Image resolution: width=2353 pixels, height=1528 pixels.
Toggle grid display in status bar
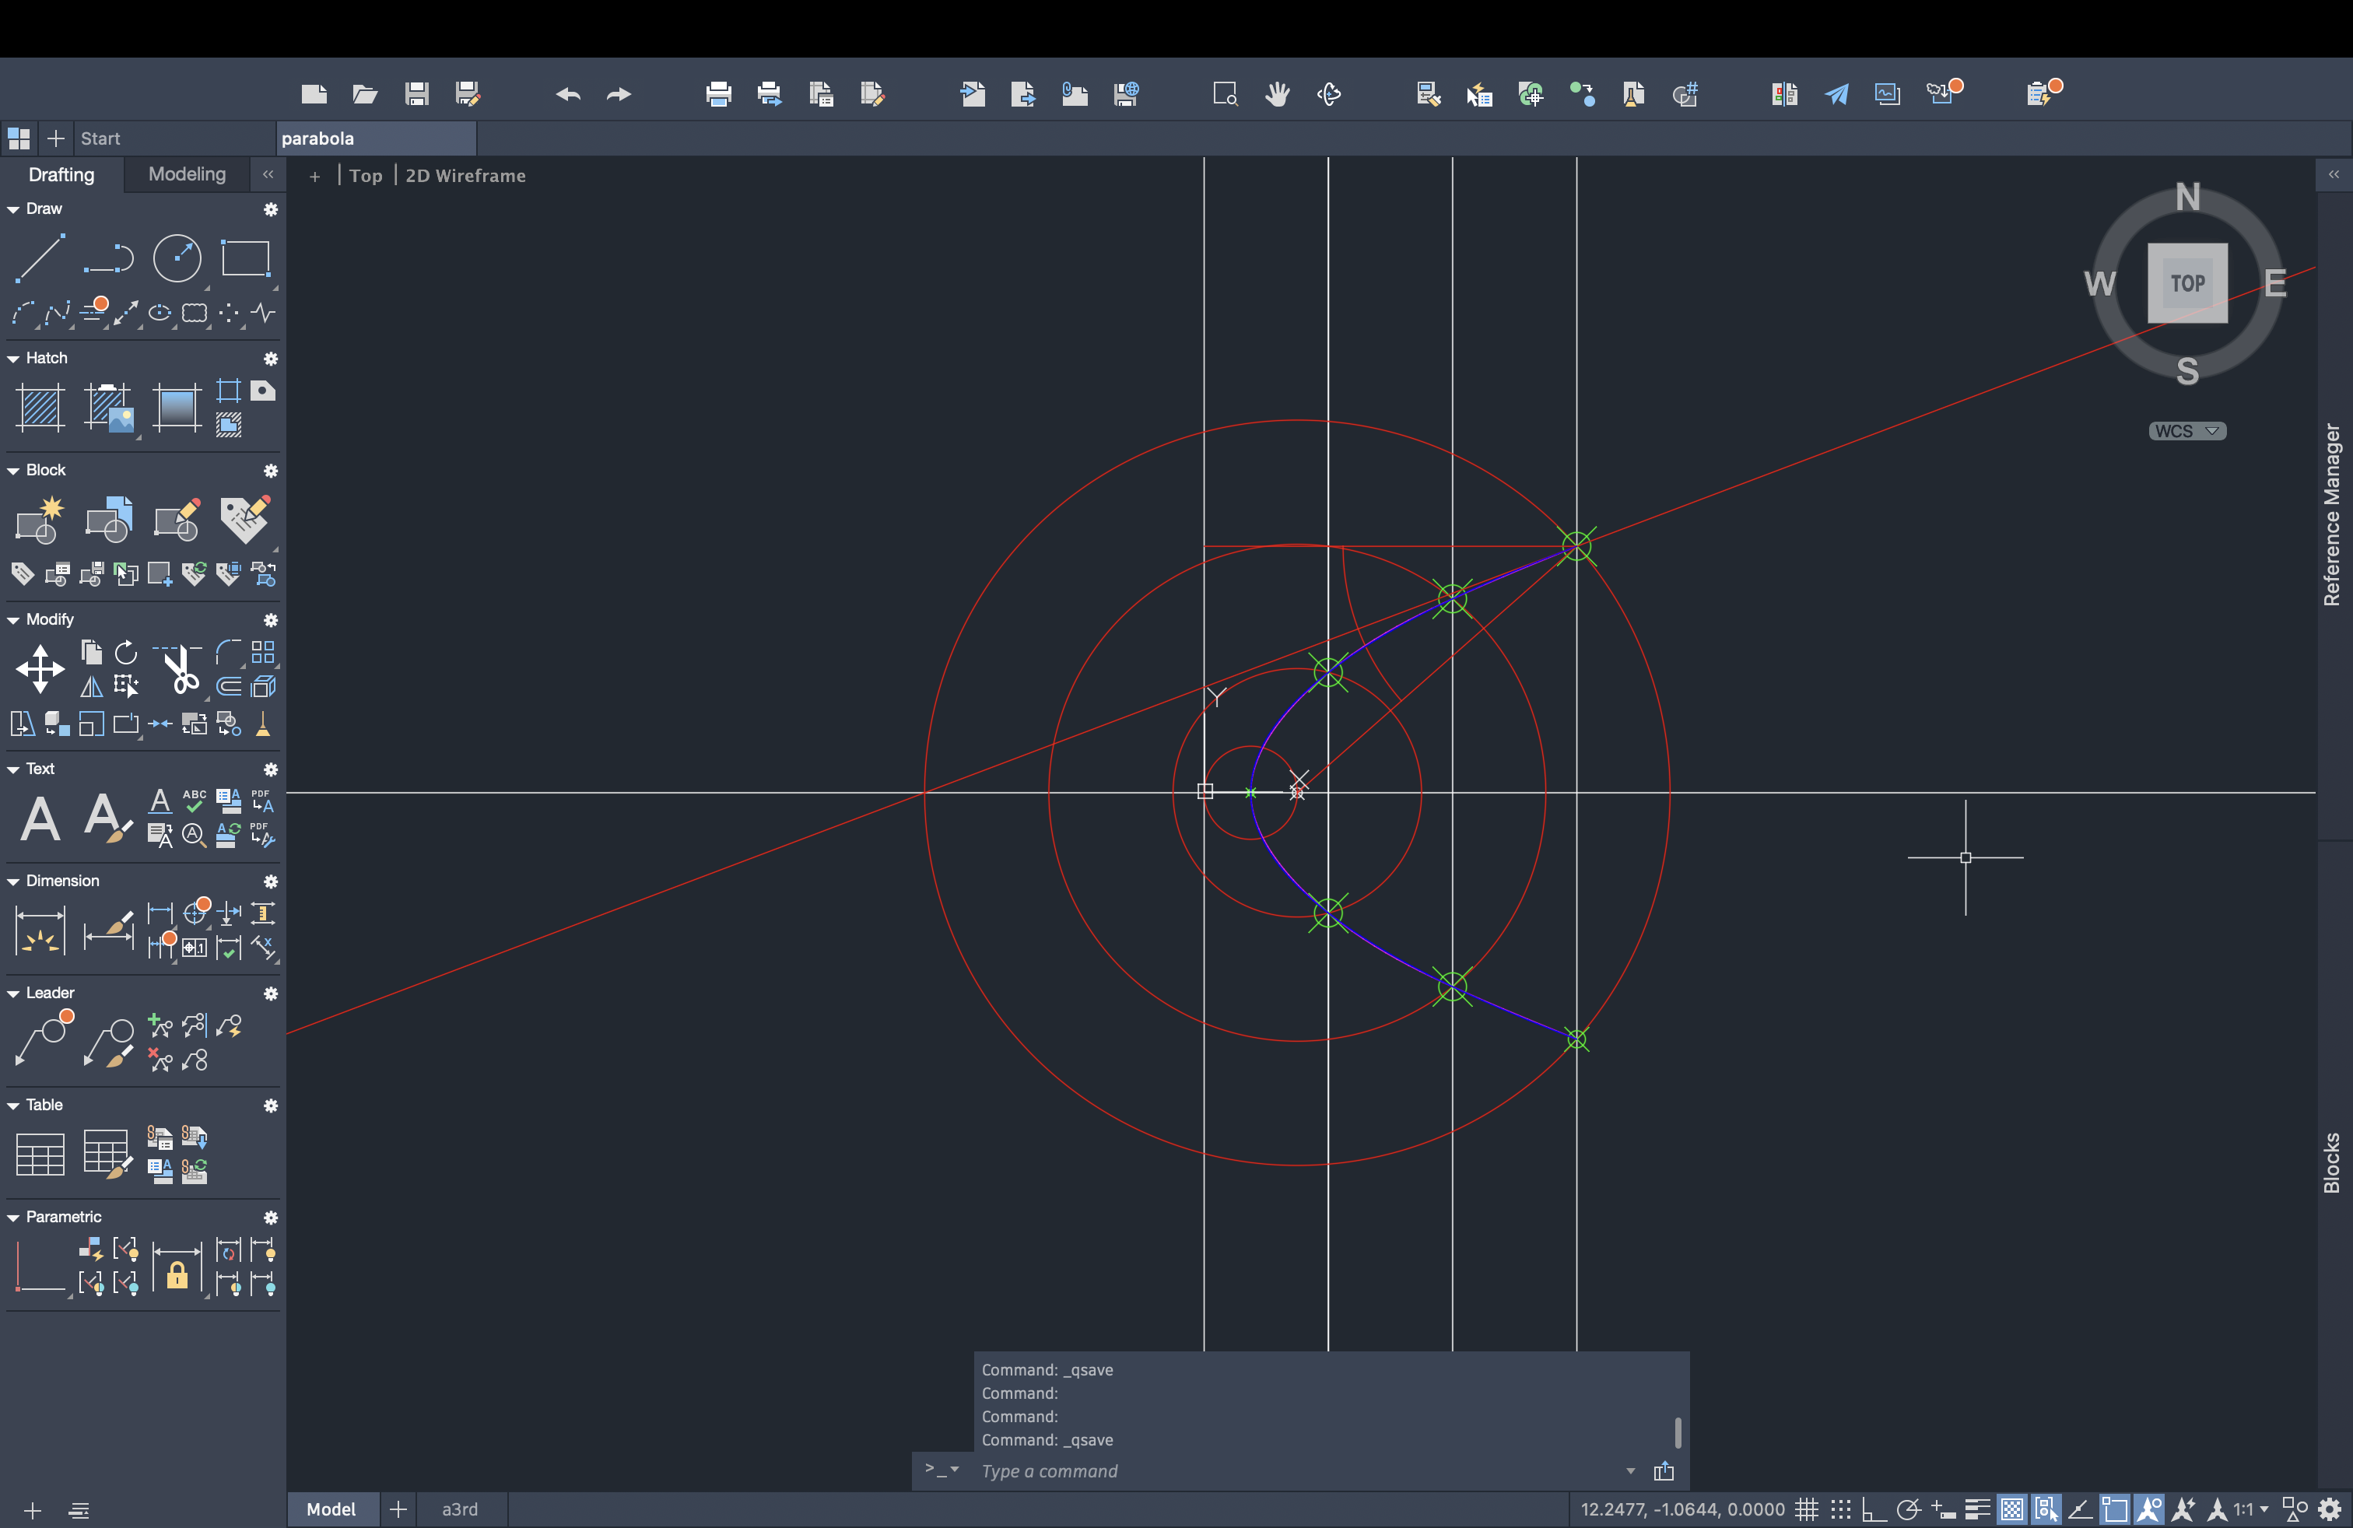point(1808,1509)
